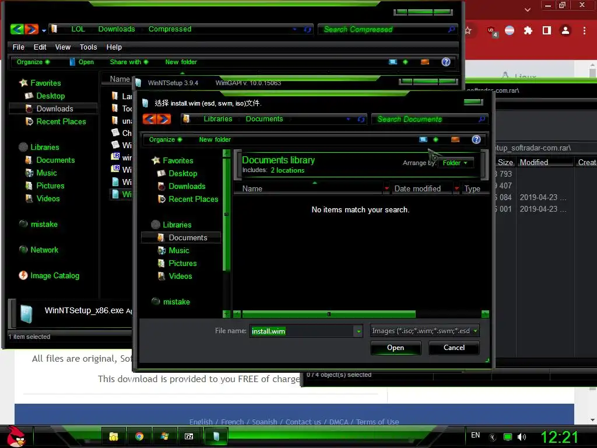This screenshot has height=448, width=597.
Task: Refresh the Compressed folder address bar
Action: (x=308, y=29)
